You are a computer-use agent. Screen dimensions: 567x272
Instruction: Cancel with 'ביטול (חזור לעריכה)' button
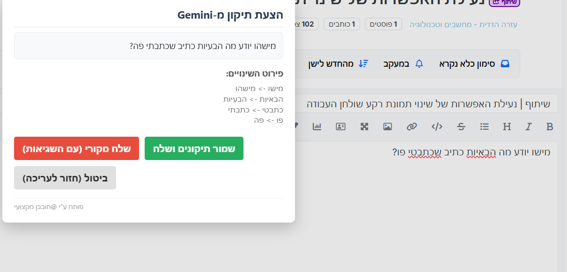click(65, 178)
